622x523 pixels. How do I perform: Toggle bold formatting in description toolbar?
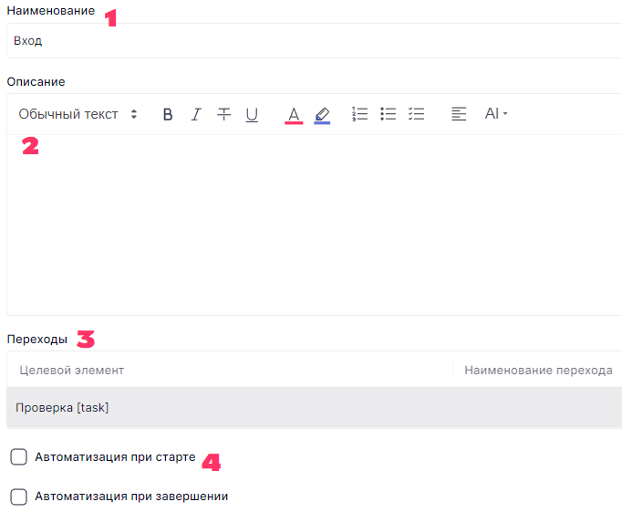pyautogui.click(x=168, y=114)
